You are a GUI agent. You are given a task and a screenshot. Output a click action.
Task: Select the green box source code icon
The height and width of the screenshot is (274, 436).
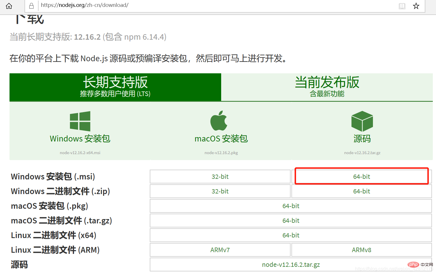[x=362, y=121]
